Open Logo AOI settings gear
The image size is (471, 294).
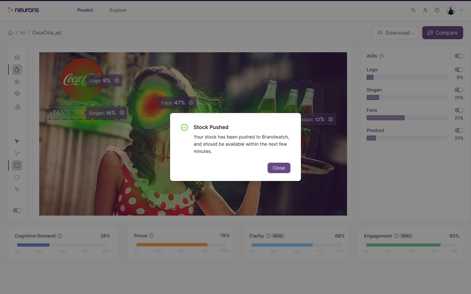coord(117,80)
